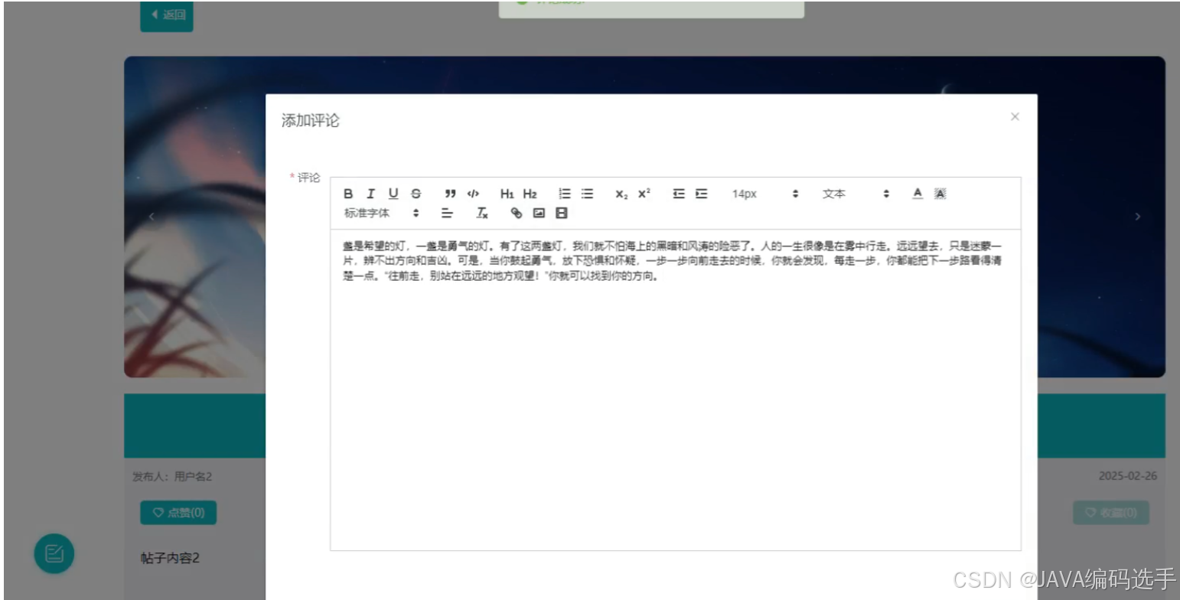Apply strikethrough to the comment text

[416, 194]
